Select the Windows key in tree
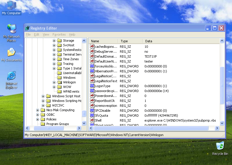Viewport: 232px width, 165px height. 69,78
